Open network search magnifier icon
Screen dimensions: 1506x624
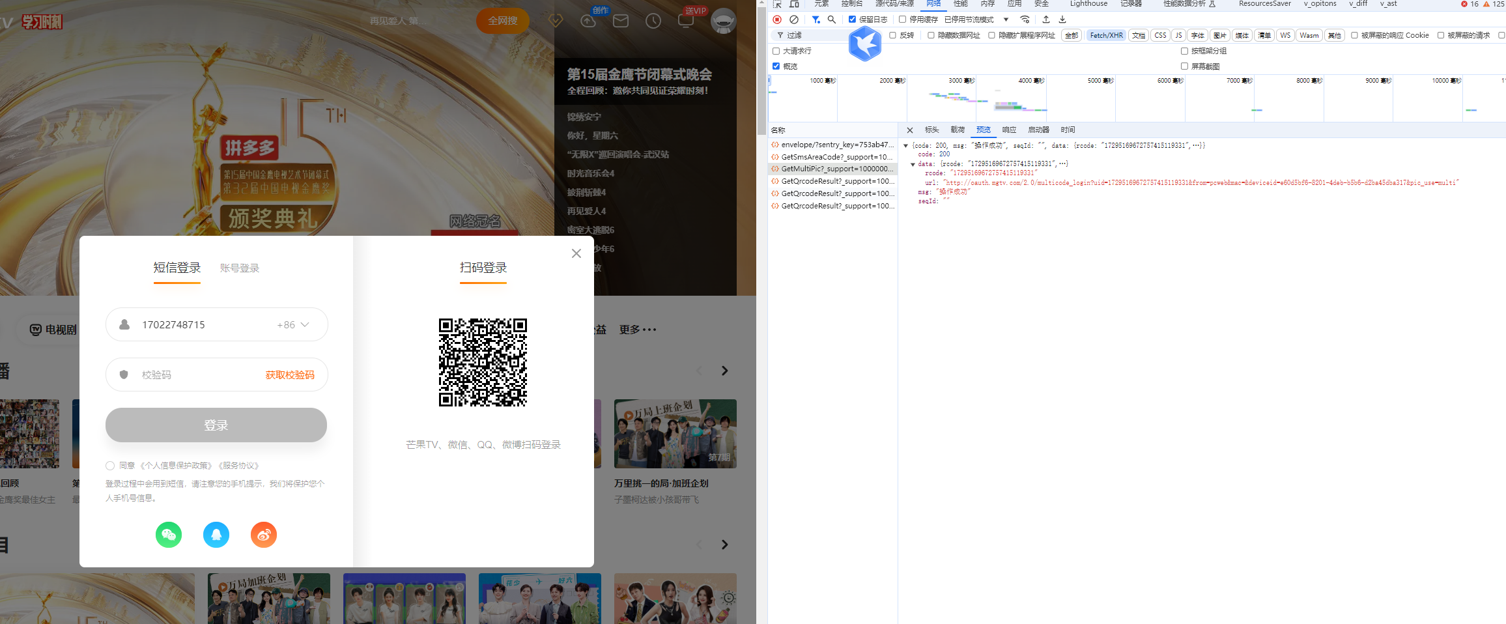pos(832,20)
